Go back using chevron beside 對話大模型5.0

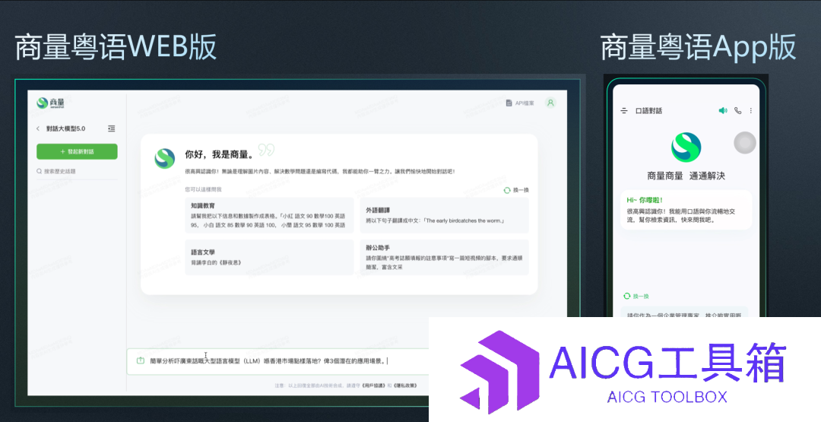coord(38,129)
